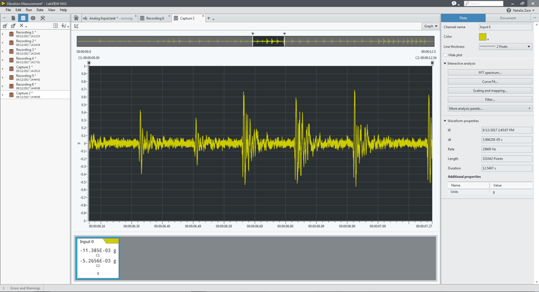The image size is (539, 292).
Task: Click the help question mark icon
Action: pyautogui.click(x=509, y=10)
